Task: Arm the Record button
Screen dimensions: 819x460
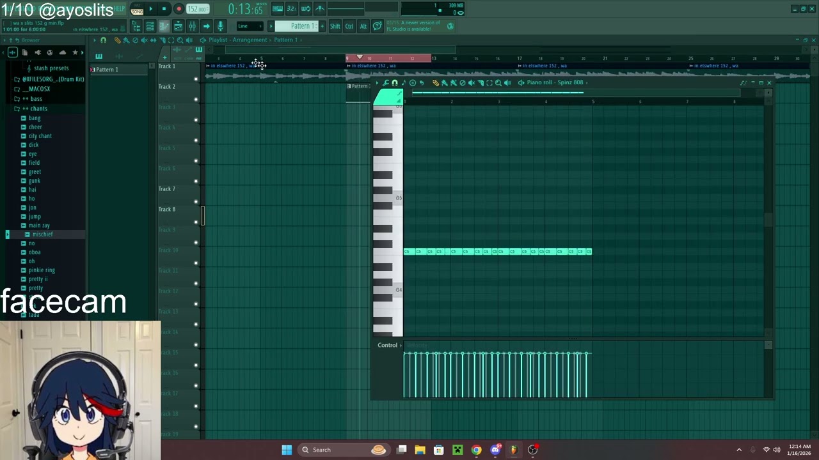Action: 179,9
